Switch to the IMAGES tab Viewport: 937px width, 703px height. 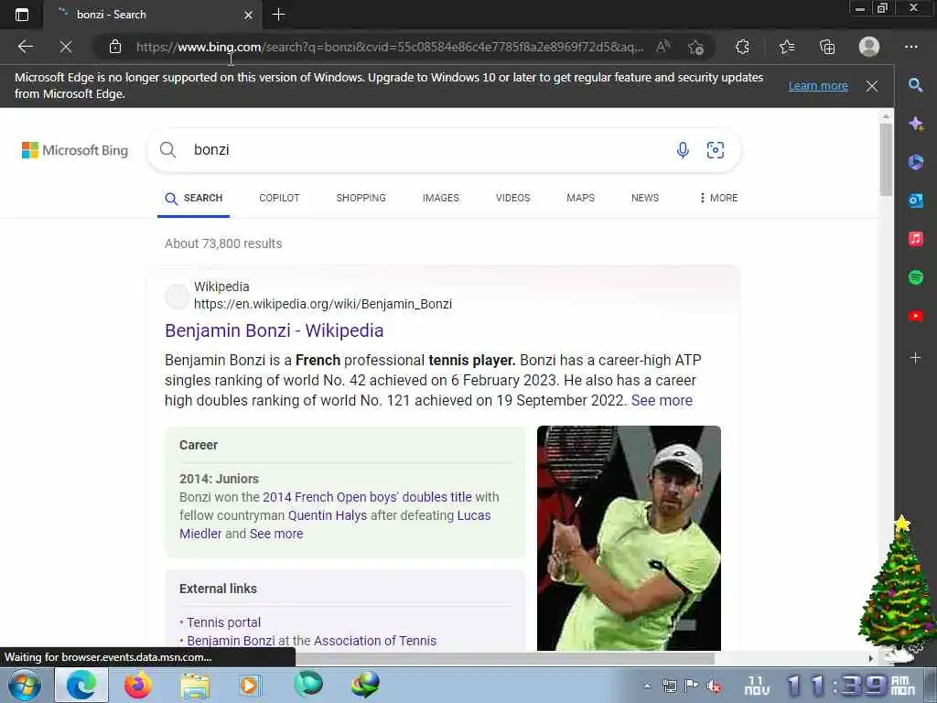441,198
